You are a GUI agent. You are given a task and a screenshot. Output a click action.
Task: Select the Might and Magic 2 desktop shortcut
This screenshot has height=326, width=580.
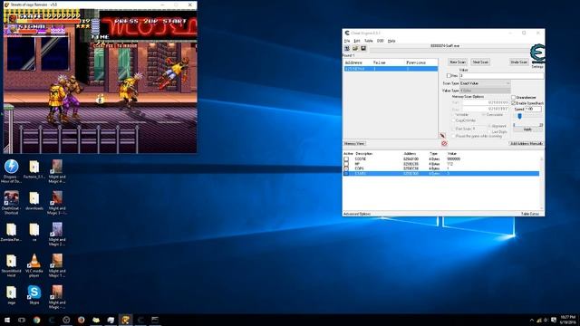57,234
